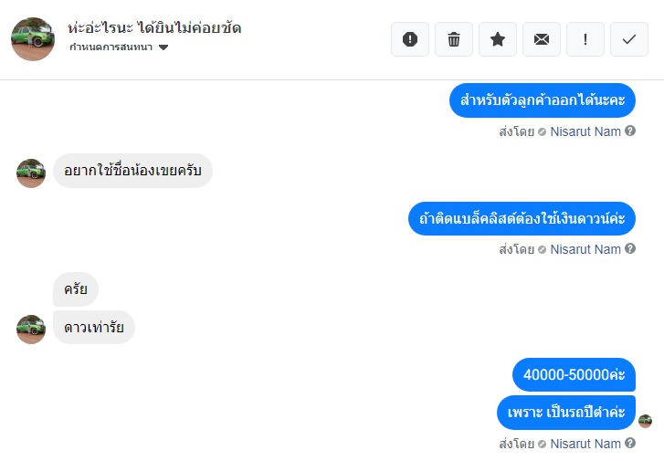Click the conversation name in the header
This screenshot has height=461, width=664.
click(x=154, y=27)
